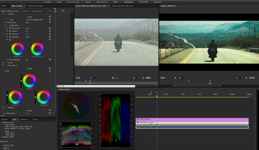Toggle the Vignette Active checkbox
This screenshot has height=150, width=259.
point(26,110)
